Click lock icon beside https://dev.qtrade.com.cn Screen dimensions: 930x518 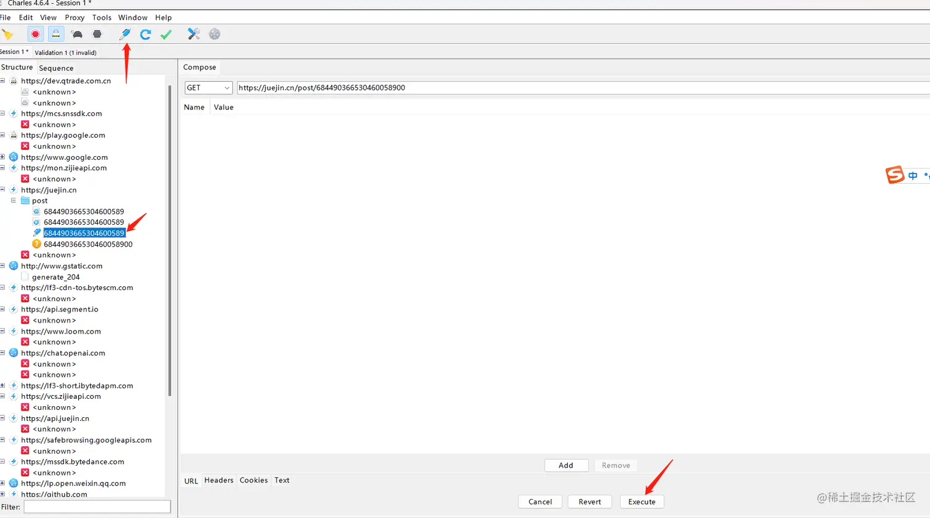[14, 80]
